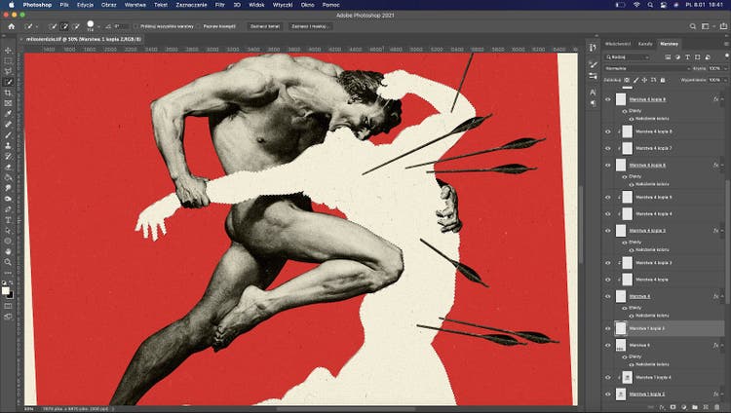This screenshot has width=731, height=413.
Task: Collapse effects of the Warstwa 4 layer
Action: (722, 296)
